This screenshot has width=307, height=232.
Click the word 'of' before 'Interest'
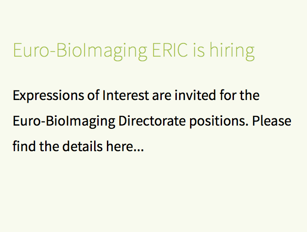pos(93,95)
